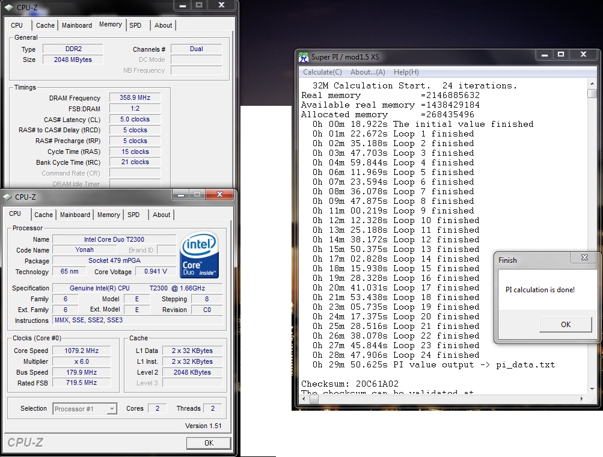Click the Level 2 cache value 2048 KBytes
Screen dimensions: 603x457
pos(192,372)
